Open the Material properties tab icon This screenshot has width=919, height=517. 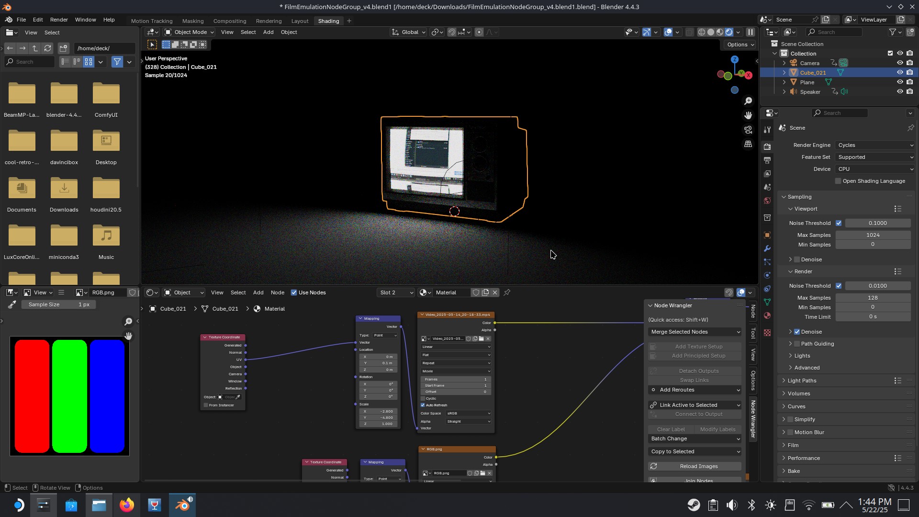click(x=767, y=315)
